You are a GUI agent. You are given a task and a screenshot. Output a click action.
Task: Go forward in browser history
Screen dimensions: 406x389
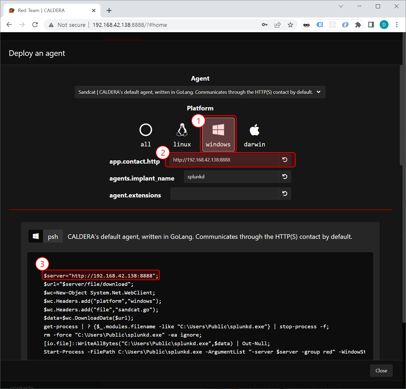pos(22,25)
